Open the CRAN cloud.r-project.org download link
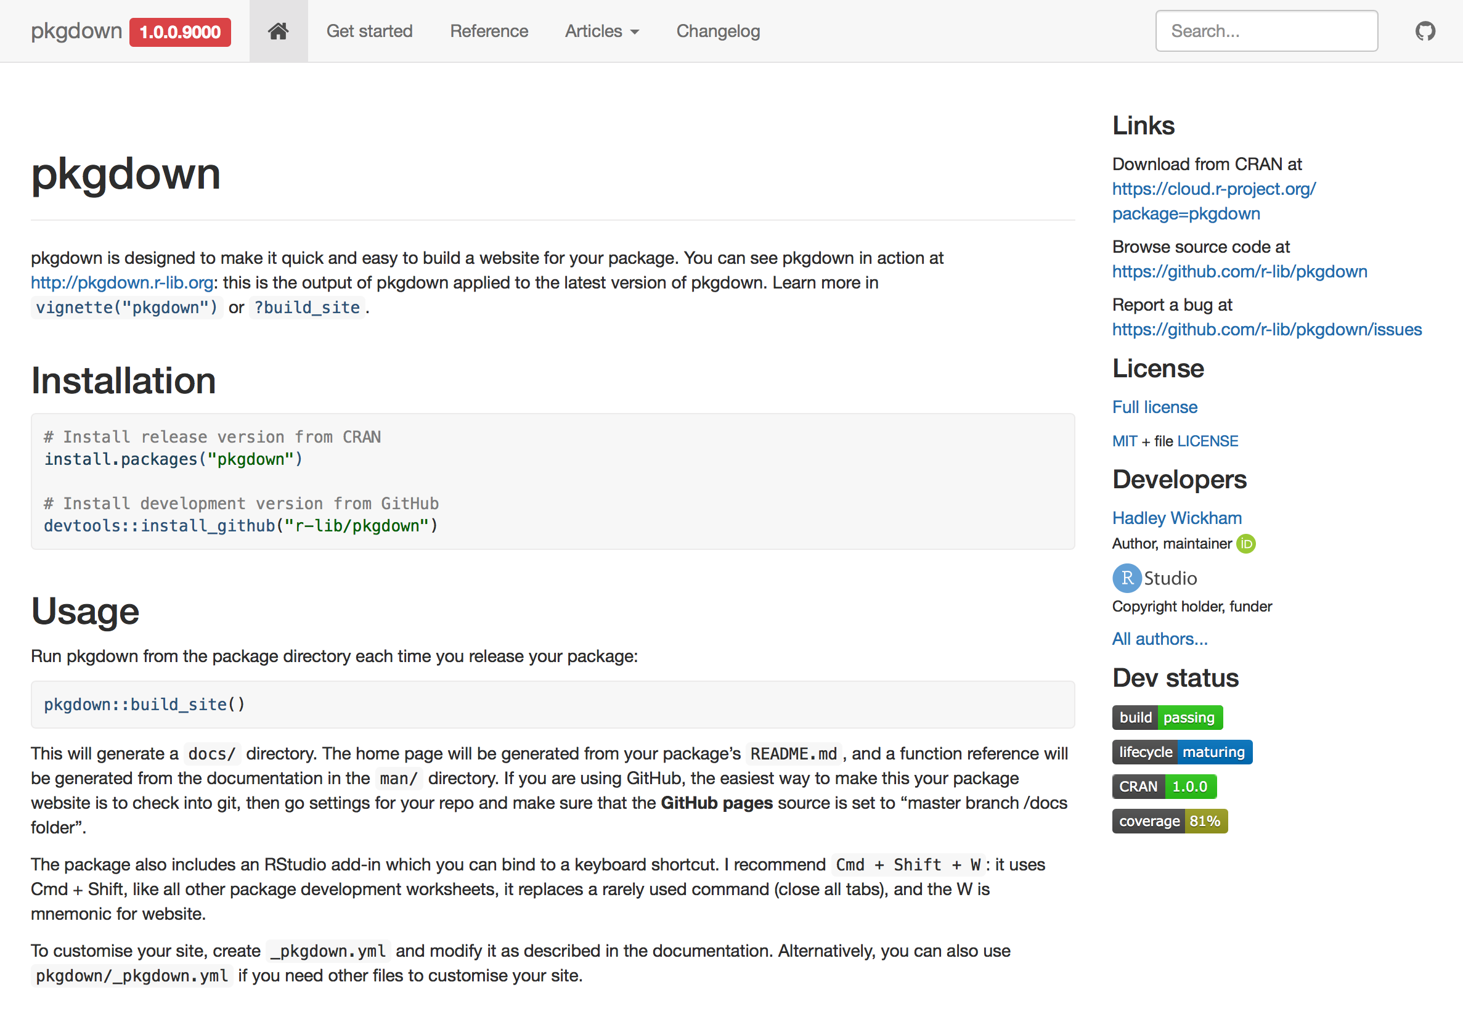Screen dimensions: 1463x1011 pyautogui.click(x=1213, y=201)
